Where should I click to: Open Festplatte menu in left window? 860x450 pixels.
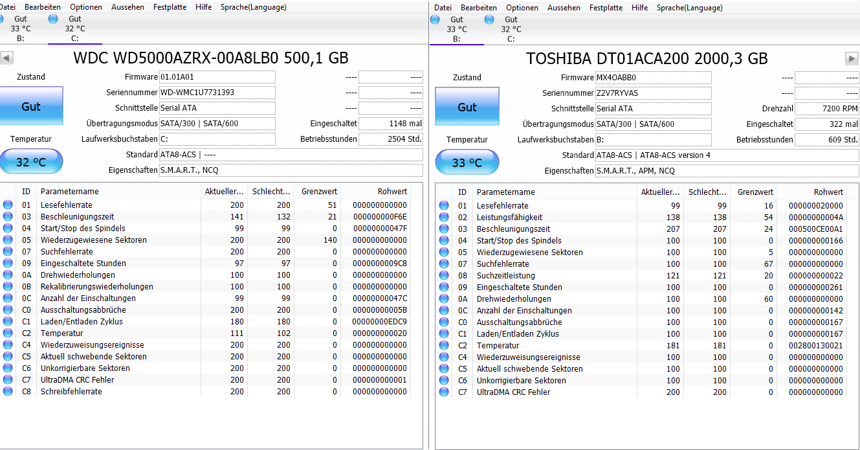[170, 7]
